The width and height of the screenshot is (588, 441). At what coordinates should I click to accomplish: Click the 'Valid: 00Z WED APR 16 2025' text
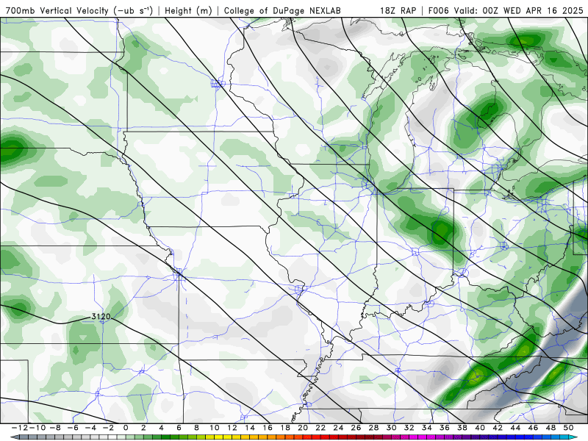click(x=519, y=10)
